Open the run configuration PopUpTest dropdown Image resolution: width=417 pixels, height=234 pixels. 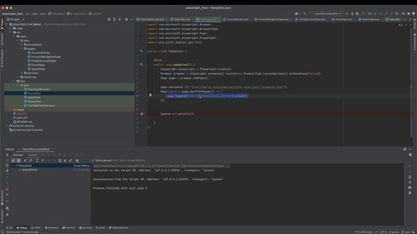326,14
